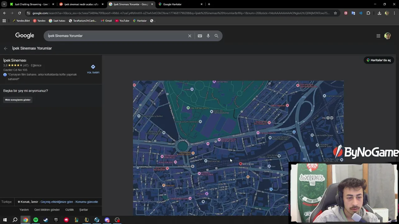
Task: Open the Yandex bookmark
Action: coord(39,21)
